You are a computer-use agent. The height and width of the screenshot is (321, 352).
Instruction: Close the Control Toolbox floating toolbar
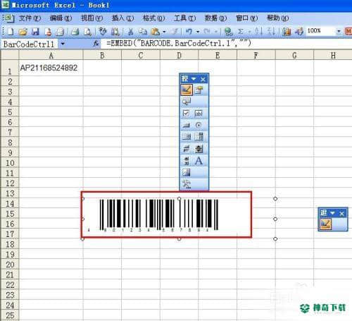point(203,79)
